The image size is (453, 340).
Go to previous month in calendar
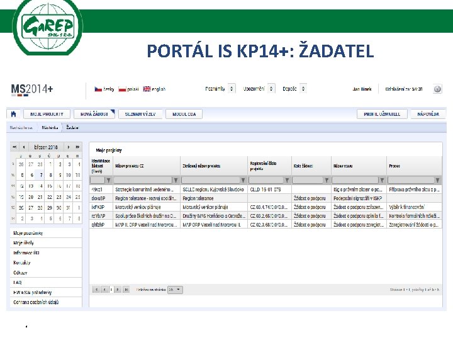point(24,147)
